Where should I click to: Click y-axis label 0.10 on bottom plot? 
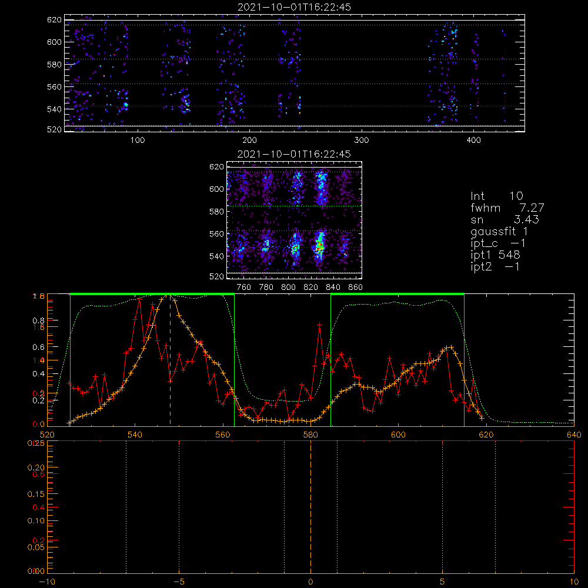tap(36, 521)
